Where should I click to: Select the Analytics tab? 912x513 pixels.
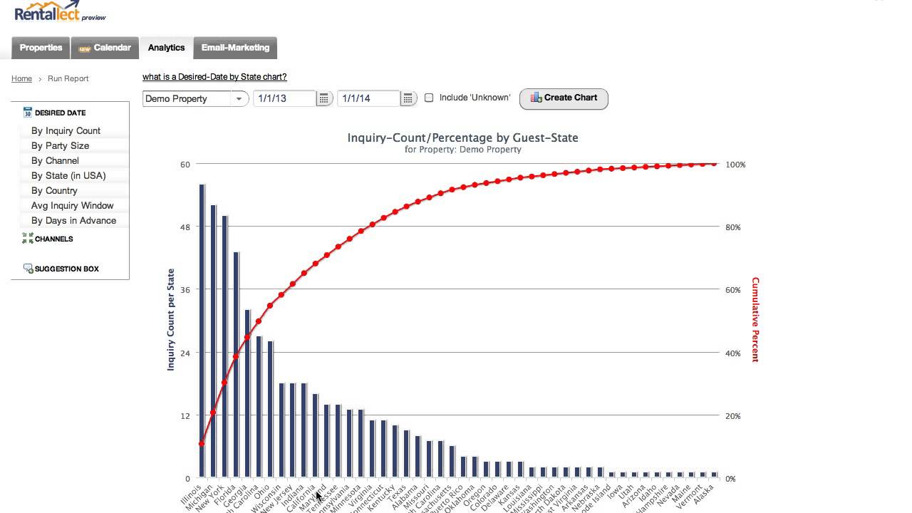(166, 48)
